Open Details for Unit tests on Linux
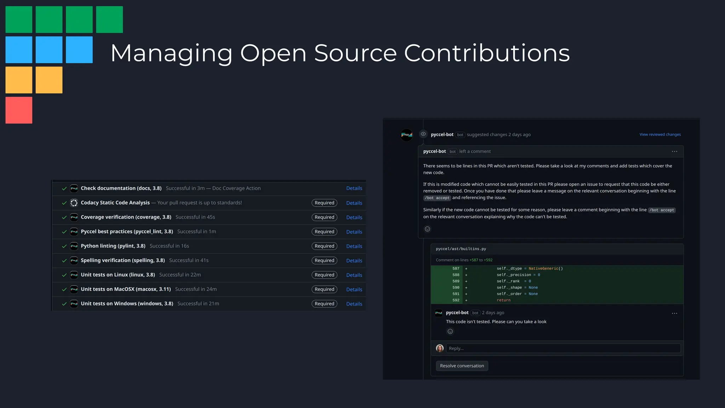The width and height of the screenshot is (725, 408). pyautogui.click(x=354, y=275)
